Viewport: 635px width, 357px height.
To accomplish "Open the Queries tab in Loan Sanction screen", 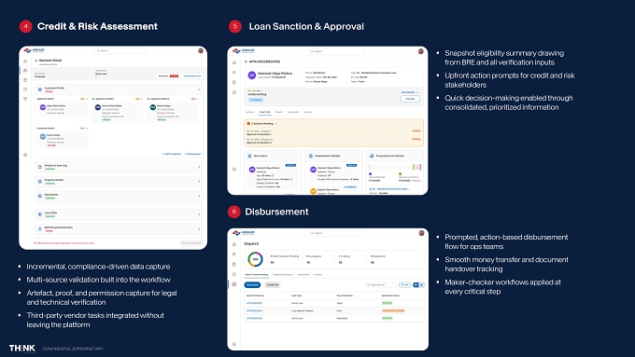I will point(308,112).
